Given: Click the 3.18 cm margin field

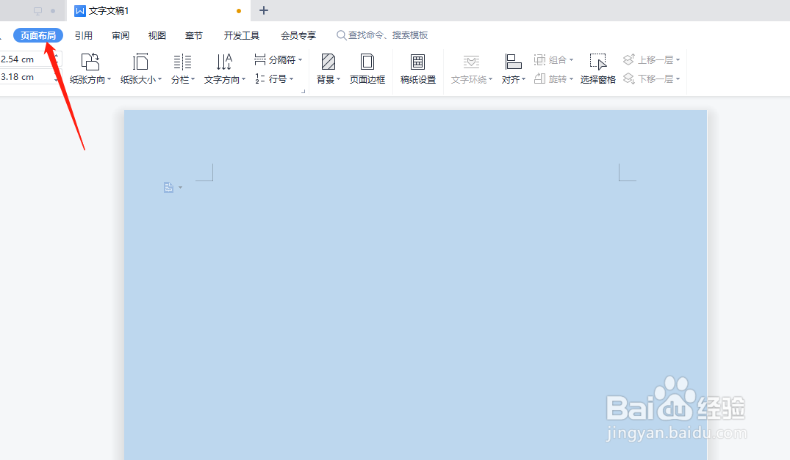Looking at the screenshot, I should (x=25, y=77).
